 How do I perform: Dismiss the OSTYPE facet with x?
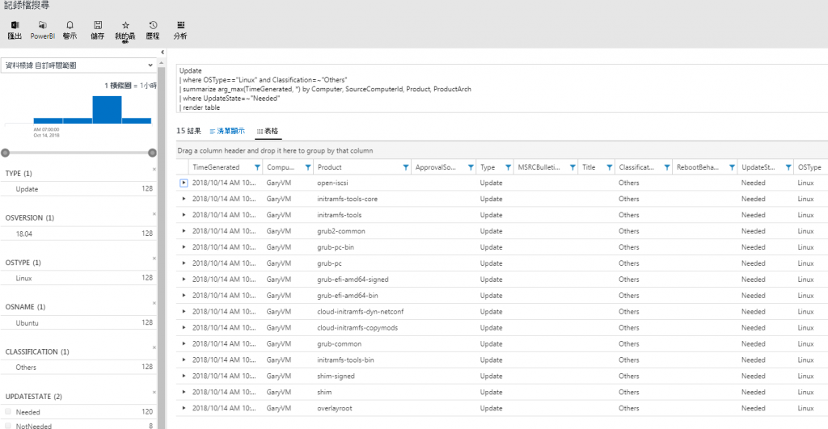point(154,259)
